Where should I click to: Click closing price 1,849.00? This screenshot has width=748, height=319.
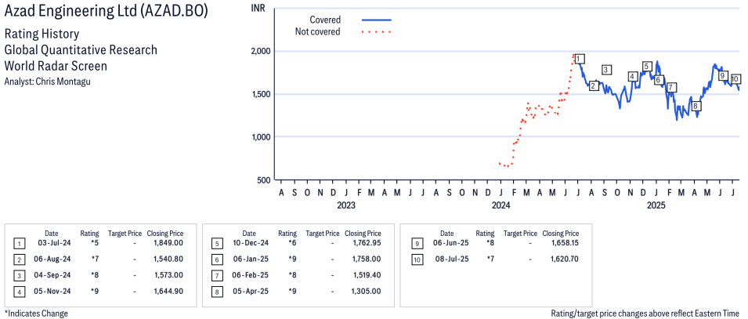[x=168, y=244]
